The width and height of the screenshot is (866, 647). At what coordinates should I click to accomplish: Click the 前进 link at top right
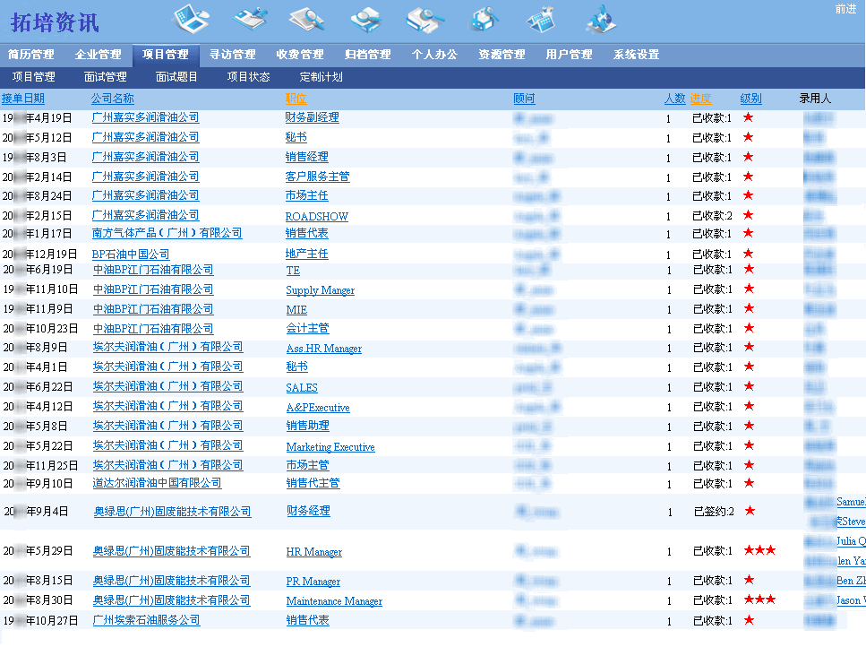pyautogui.click(x=845, y=9)
